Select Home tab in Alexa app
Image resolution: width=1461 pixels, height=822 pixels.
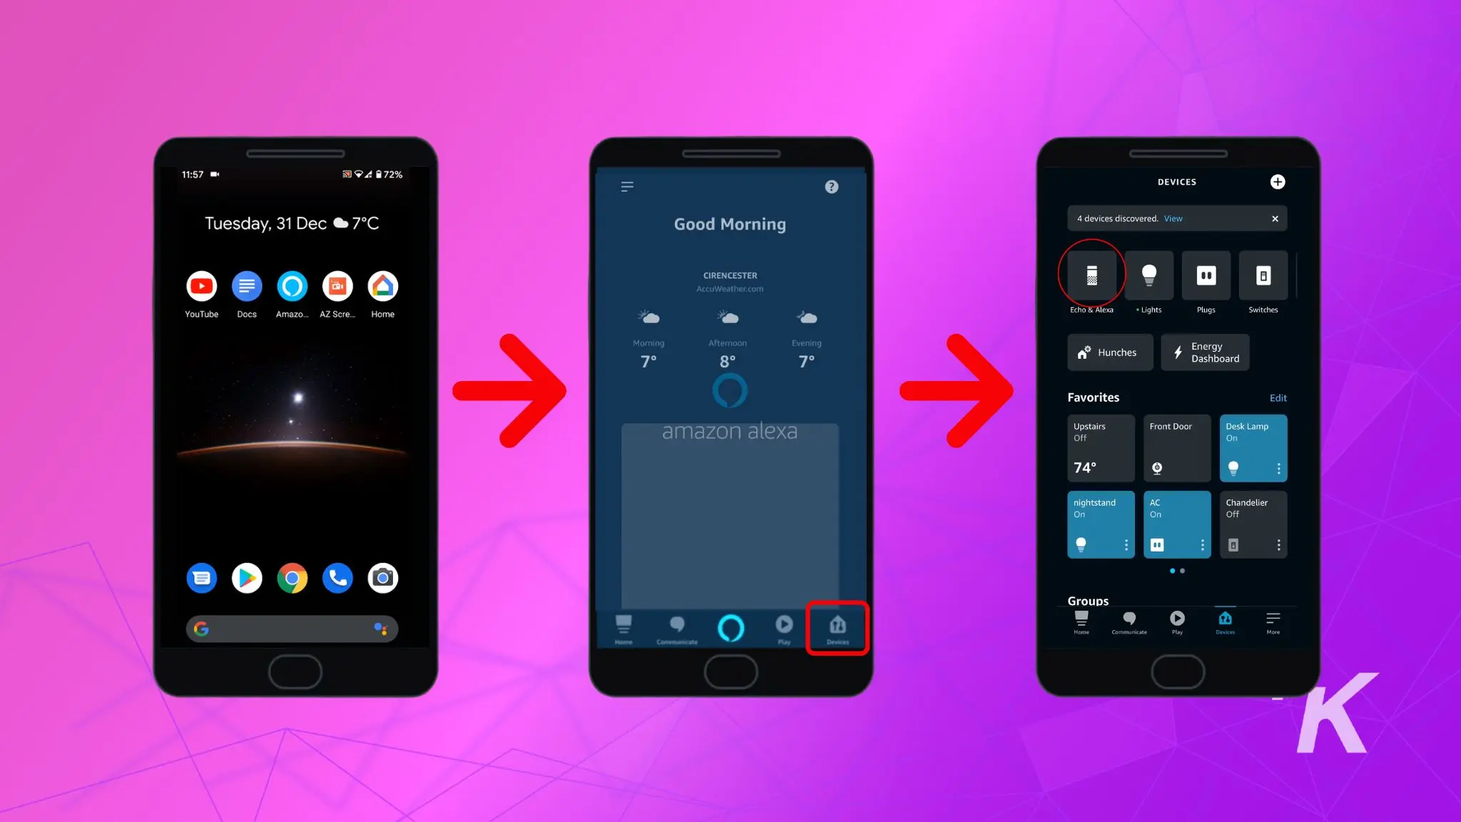(x=622, y=626)
